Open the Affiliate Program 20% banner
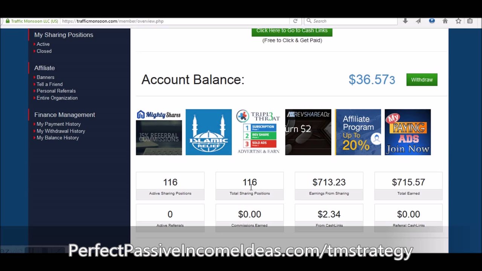The height and width of the screenshot is (271, 482). (x=358, y=132)
